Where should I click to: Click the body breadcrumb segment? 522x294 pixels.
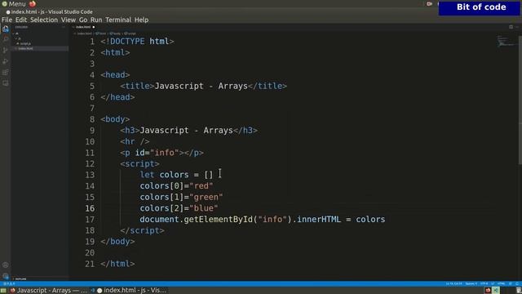(x=115, y=33)
